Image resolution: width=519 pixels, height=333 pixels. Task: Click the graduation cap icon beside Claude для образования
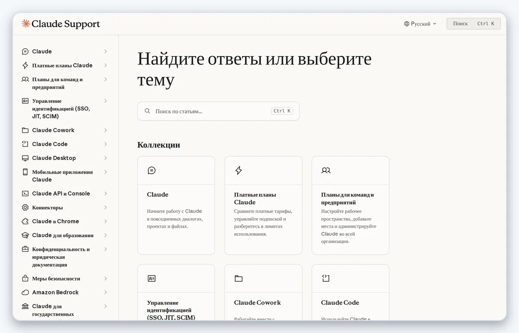pyautogui.click(x=25, y=235)
